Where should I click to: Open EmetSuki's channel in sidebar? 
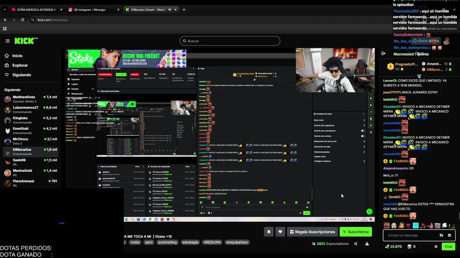31,130
